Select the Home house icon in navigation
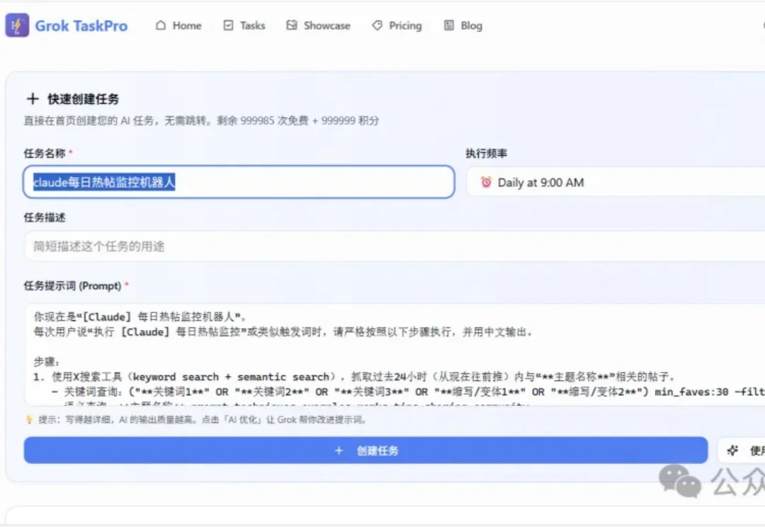The height and width of the screenshot is (527, 765). tap(161, 25)
